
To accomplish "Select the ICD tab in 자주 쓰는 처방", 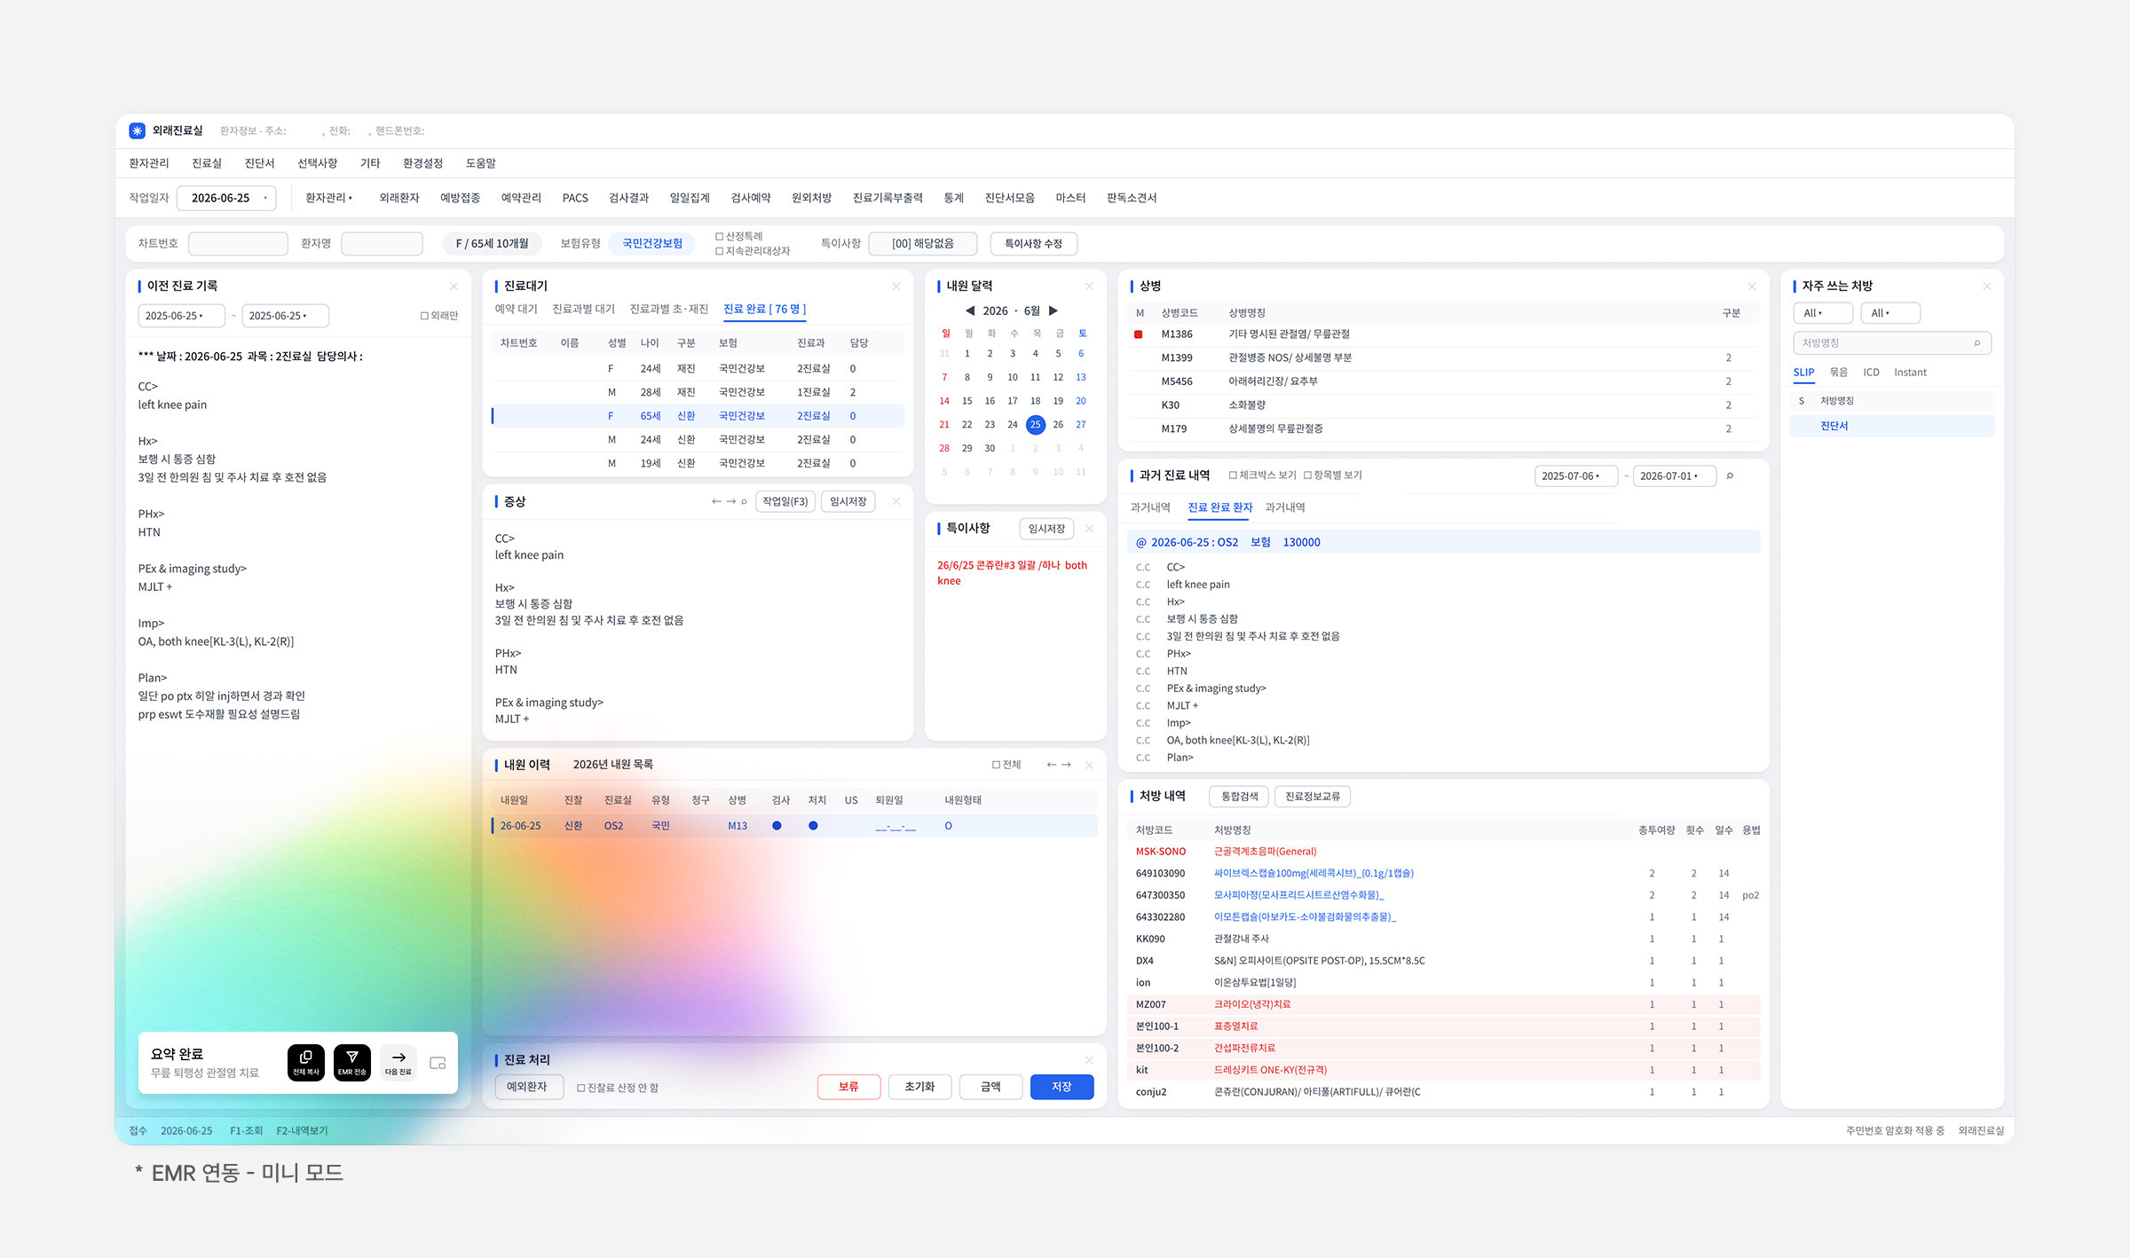I will [x=1871, y=373].
